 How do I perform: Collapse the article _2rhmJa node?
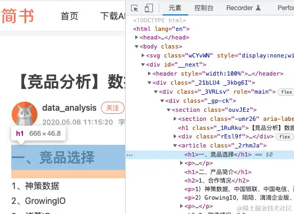point(175,145)
